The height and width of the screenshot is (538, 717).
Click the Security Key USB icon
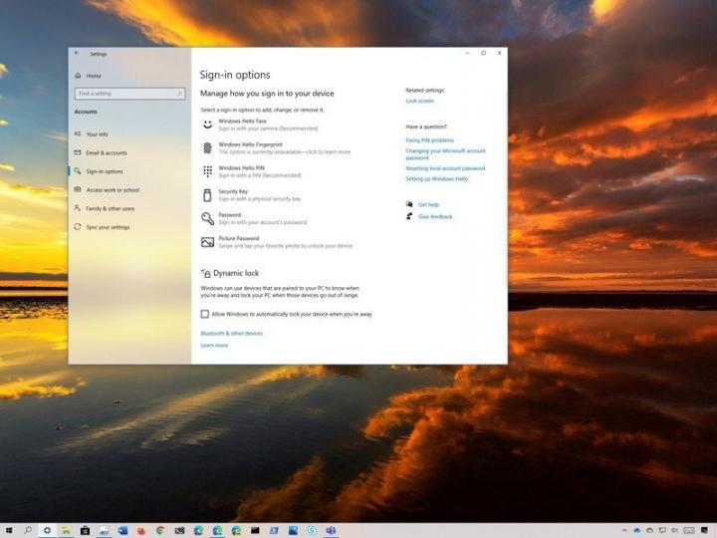(207, 195)
